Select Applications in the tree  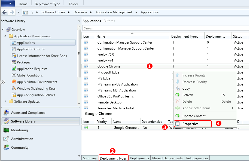pos(43,43)
